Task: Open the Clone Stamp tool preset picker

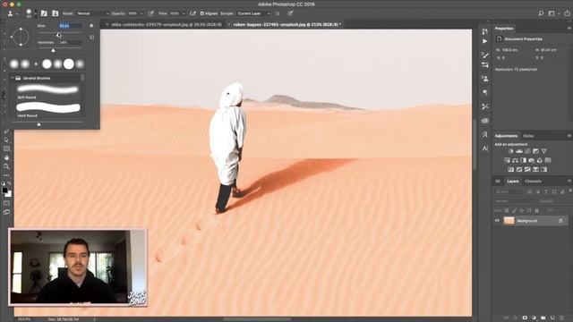Action: tap(12, 13)
